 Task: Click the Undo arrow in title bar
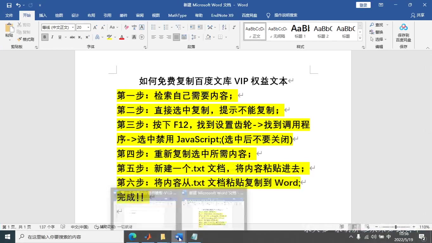click(x=18, y=5)
